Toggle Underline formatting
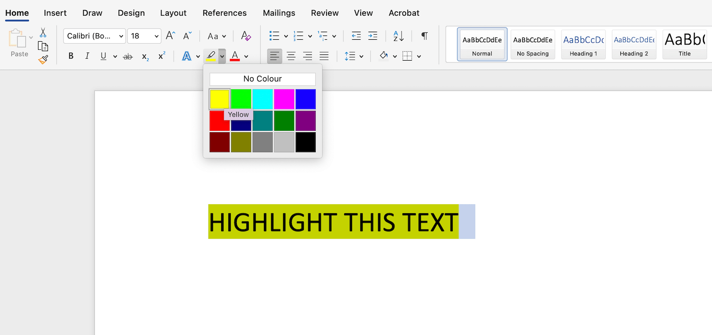The height and width of the screenshot is (335, 712). coord(103,56)
